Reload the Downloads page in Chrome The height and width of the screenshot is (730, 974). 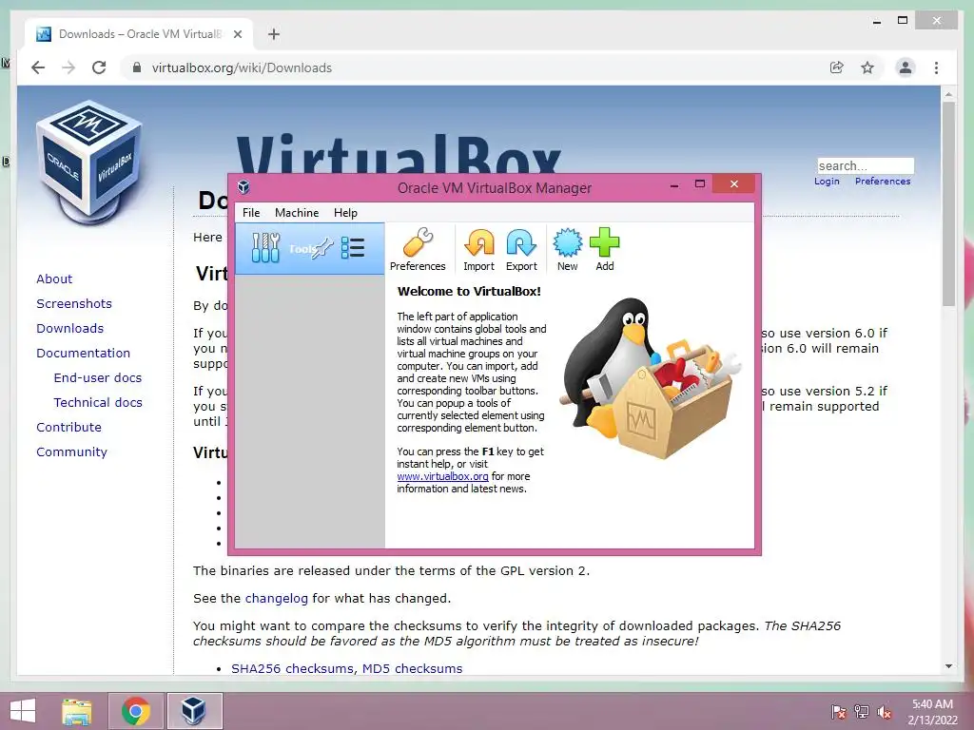click(99, 67)
